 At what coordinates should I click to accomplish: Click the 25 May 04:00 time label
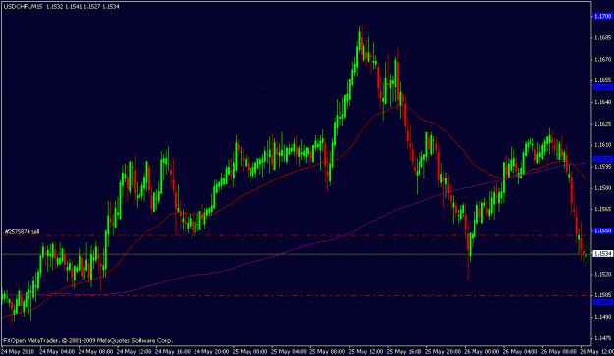[289, 352]
